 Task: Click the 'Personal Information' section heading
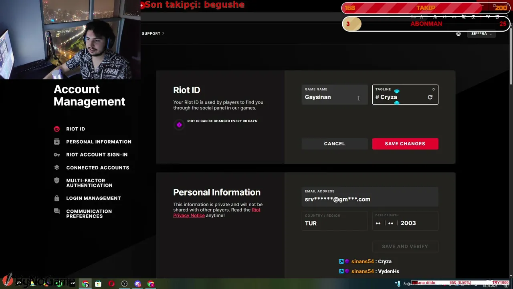217,192
